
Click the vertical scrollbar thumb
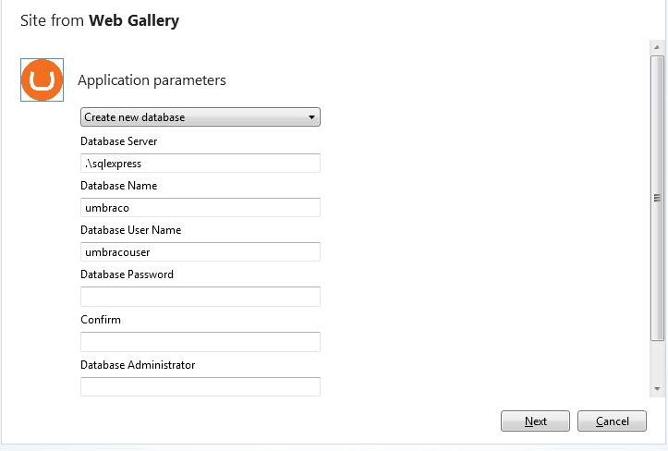657,198
